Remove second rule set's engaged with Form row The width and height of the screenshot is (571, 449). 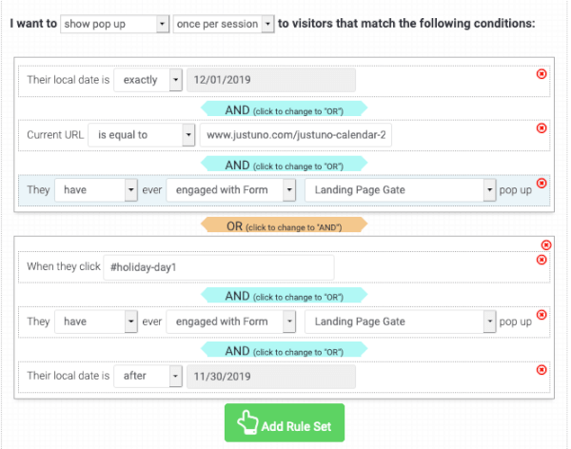pos(541,315)
